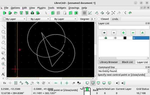Image resolution: width=150 pixels, height=95 pixels.
Task: Open the Options menu
Action: pos(15,8)
